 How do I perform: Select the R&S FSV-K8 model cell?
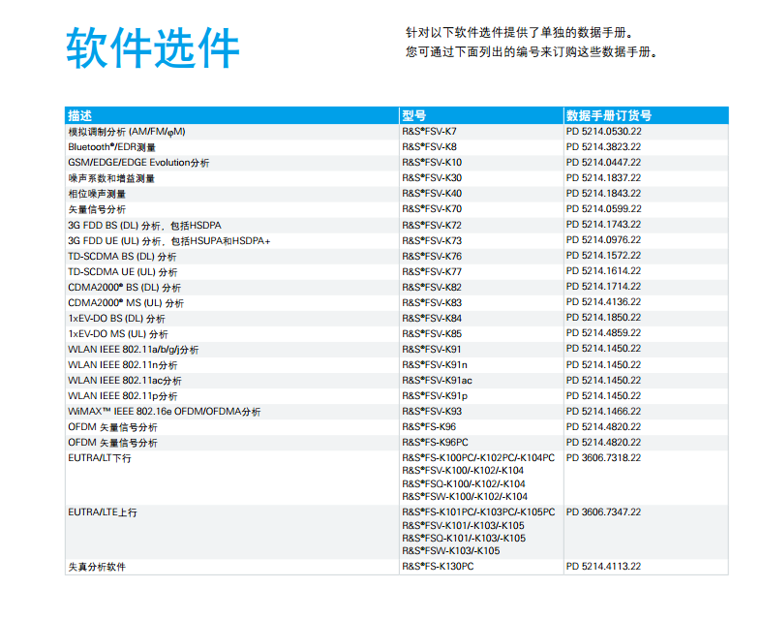429,146
